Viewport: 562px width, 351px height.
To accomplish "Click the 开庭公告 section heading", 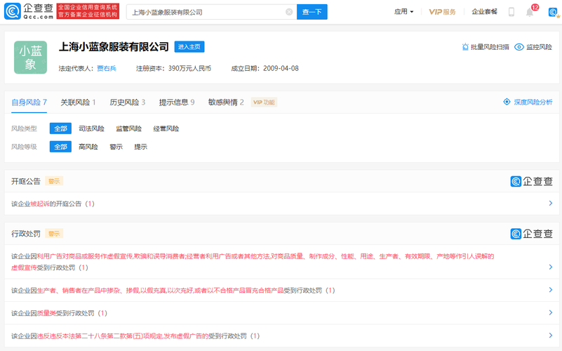I will point(26,181).
